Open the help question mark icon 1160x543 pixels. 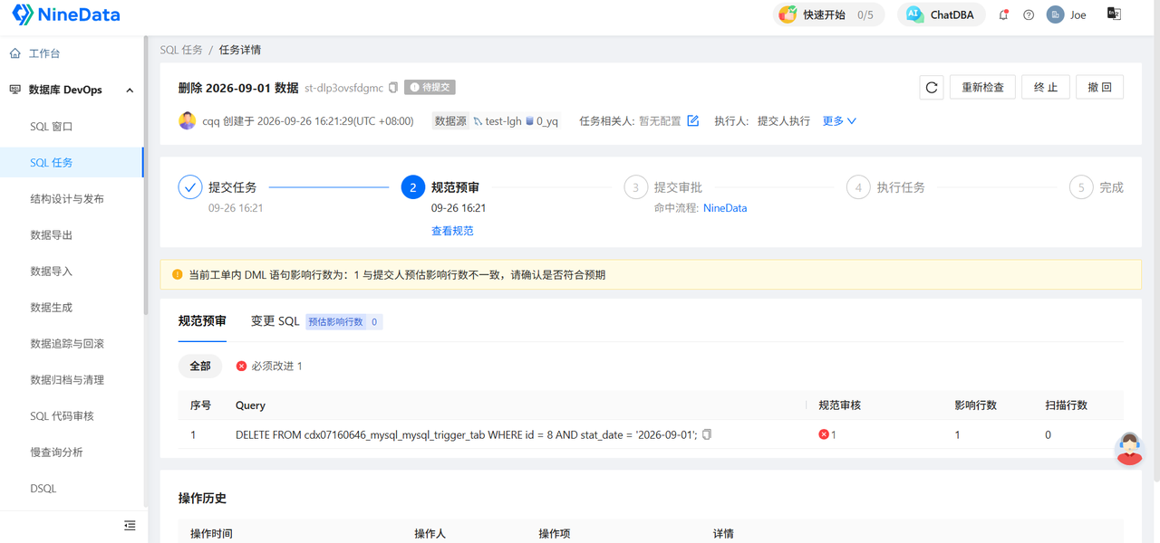tap(1029, 14)
